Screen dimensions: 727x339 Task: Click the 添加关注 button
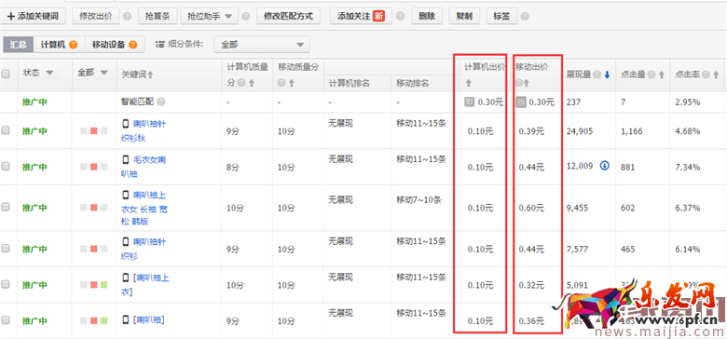click(x=362, y=17)
